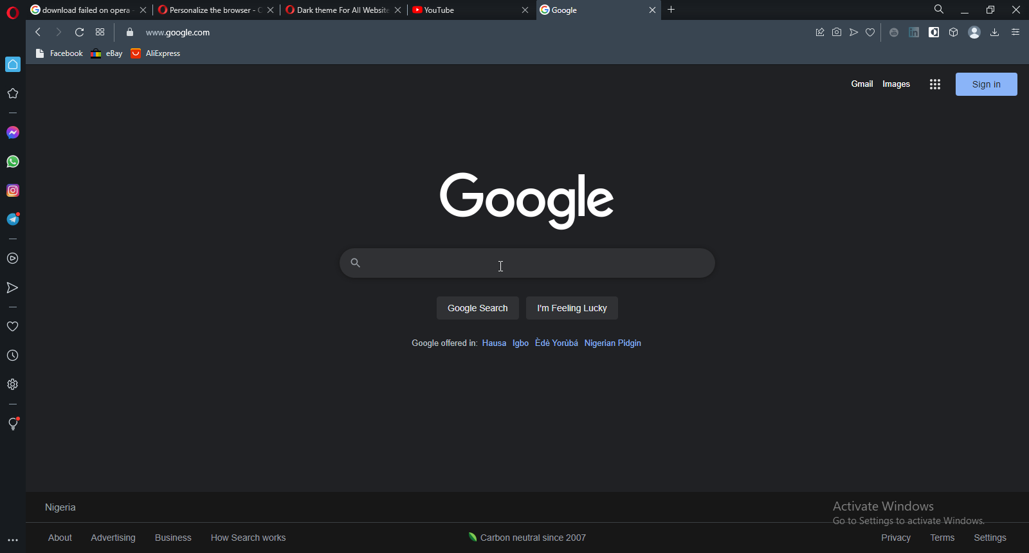This screenshot has height=553, width=1029.
Task: Close the Google tab
Action: (653, 10)
